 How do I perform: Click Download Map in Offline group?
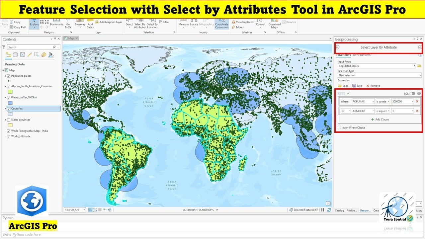[x=275, y=24]
